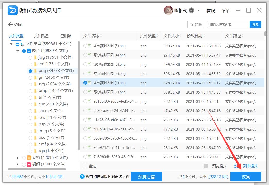
Task: Select the jpg folder radio
Action: [x=30, y=58]
